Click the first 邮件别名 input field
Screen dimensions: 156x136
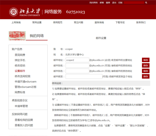[x=77, y=65]
